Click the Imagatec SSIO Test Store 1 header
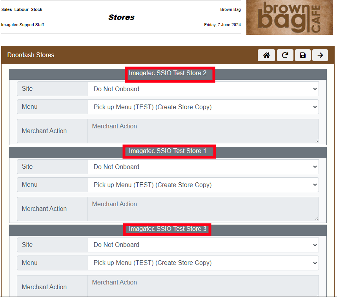The image size is (337, 297). pos(168,151)
